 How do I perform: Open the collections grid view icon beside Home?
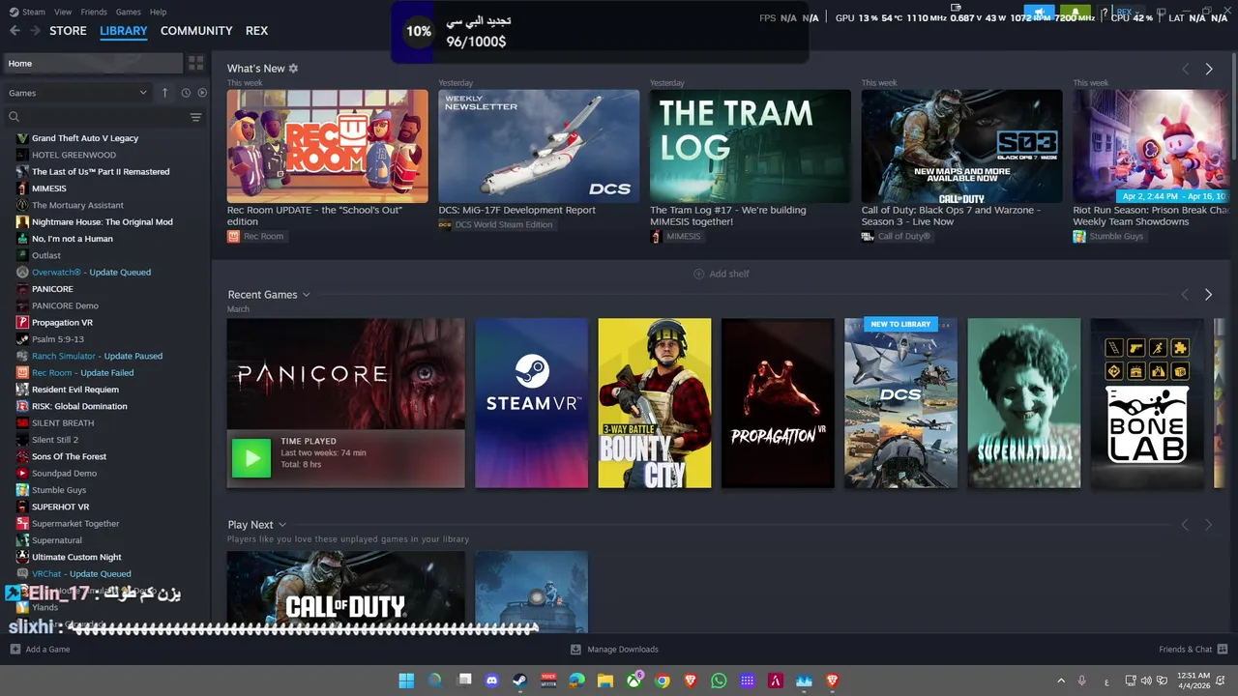coord(196,63)
